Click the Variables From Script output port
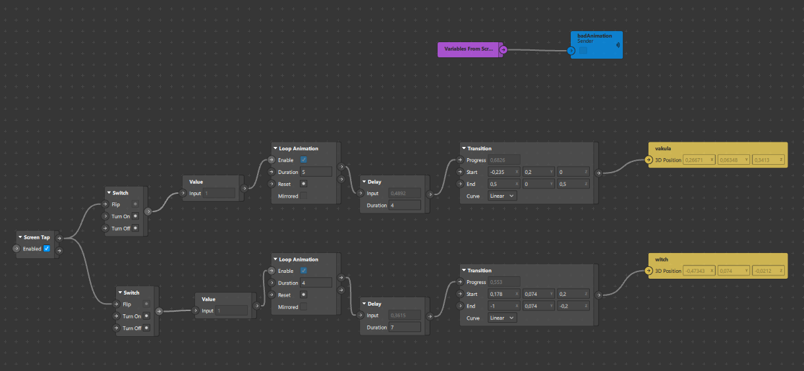The width and height of the screenshot is (804, 371). (x=503, y=49)
